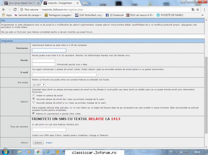This screenshot has width=208, height=155.
Task: Open the site info icon next to Not secure
Action: pos(22,9)
